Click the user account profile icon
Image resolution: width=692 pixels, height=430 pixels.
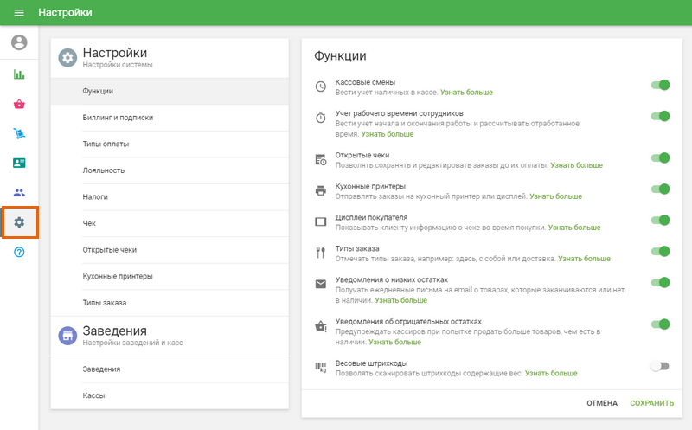coord(19,42)
